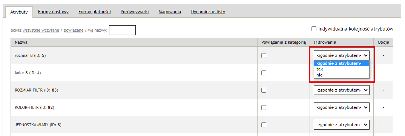Show wszystkie wczytane attributes link
Viewport: 405px width, 136px height.
point(41,30)
